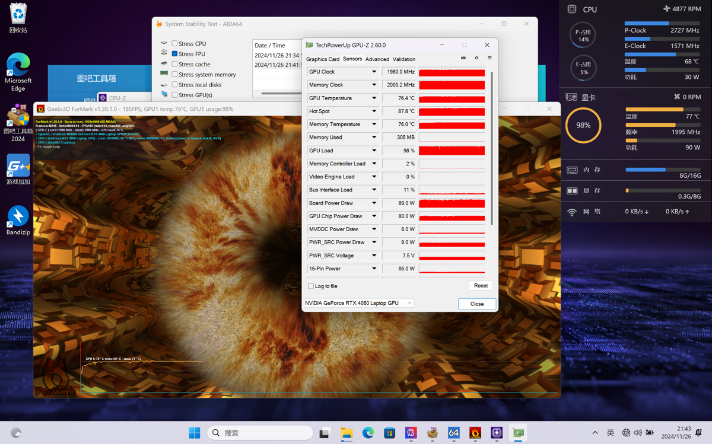Image resolution: width=712 pixels, height=444 pixels.
Task: Open Microsoft Store from the taskbar
Action: point(390,433)
